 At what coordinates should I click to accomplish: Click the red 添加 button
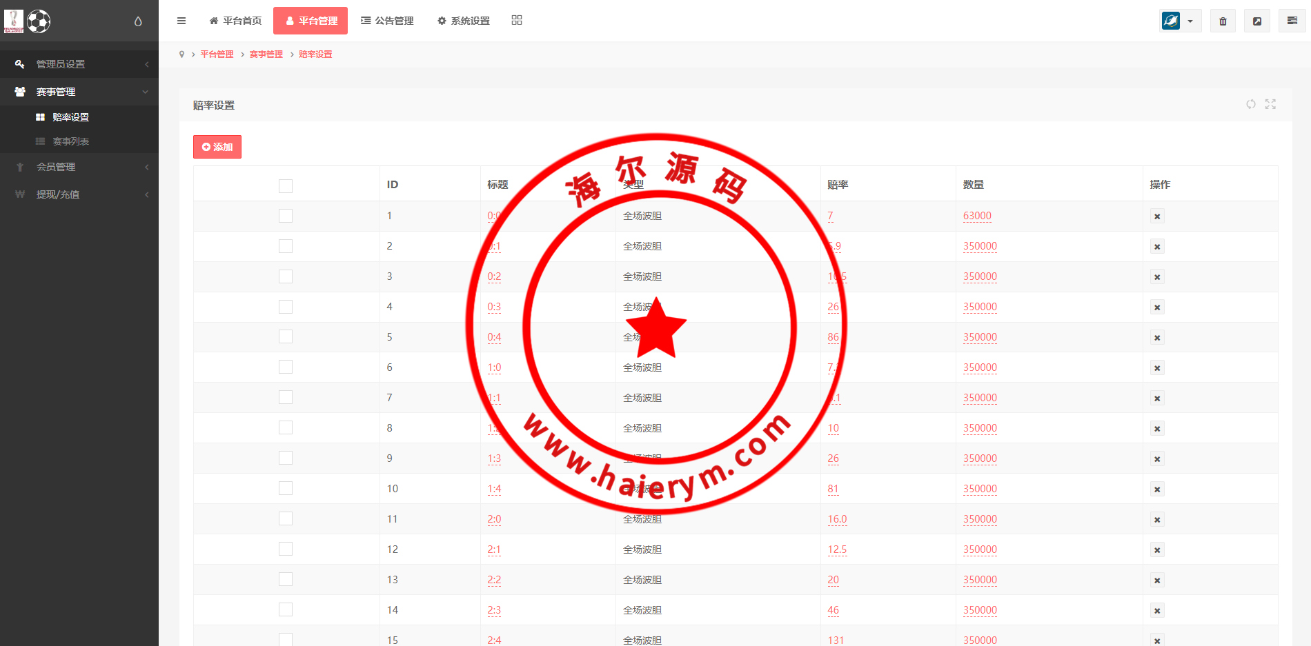point(217,147)
